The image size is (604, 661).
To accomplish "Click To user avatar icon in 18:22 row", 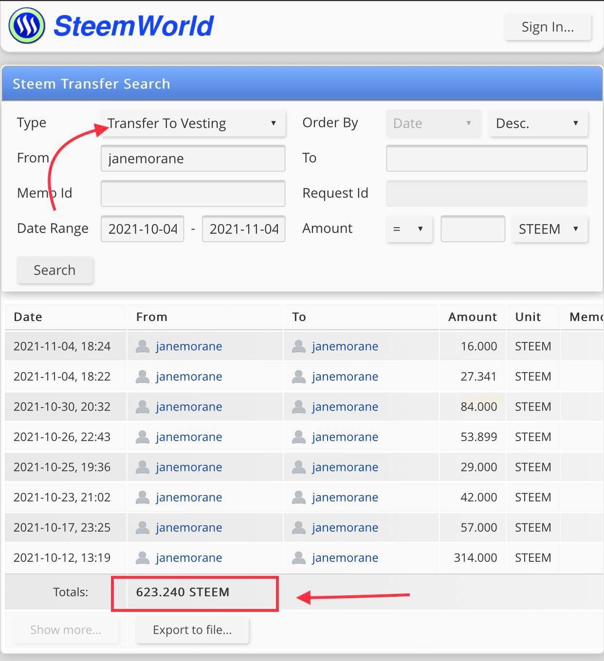I will click(299, 376).
